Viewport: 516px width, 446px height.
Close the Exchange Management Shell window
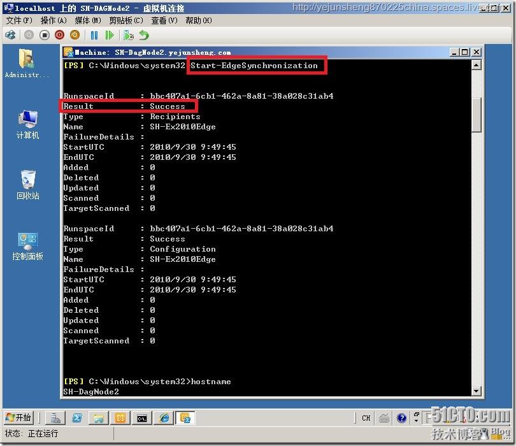click(476, 52)
